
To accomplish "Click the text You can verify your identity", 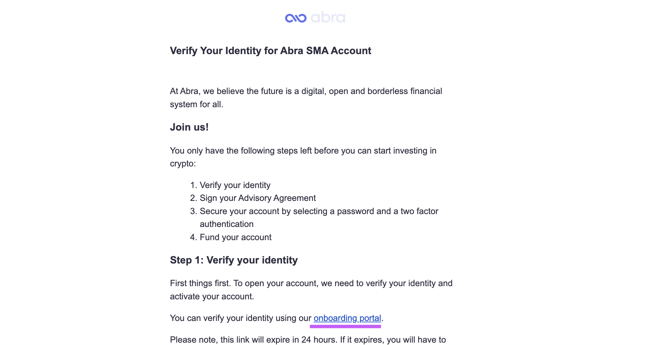I will click(225, 318).
